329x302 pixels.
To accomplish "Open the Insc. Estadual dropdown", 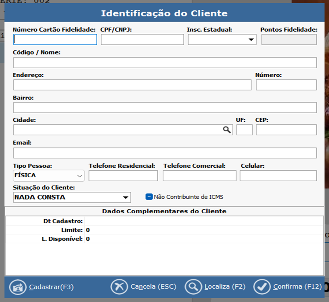I will point(251,40).
